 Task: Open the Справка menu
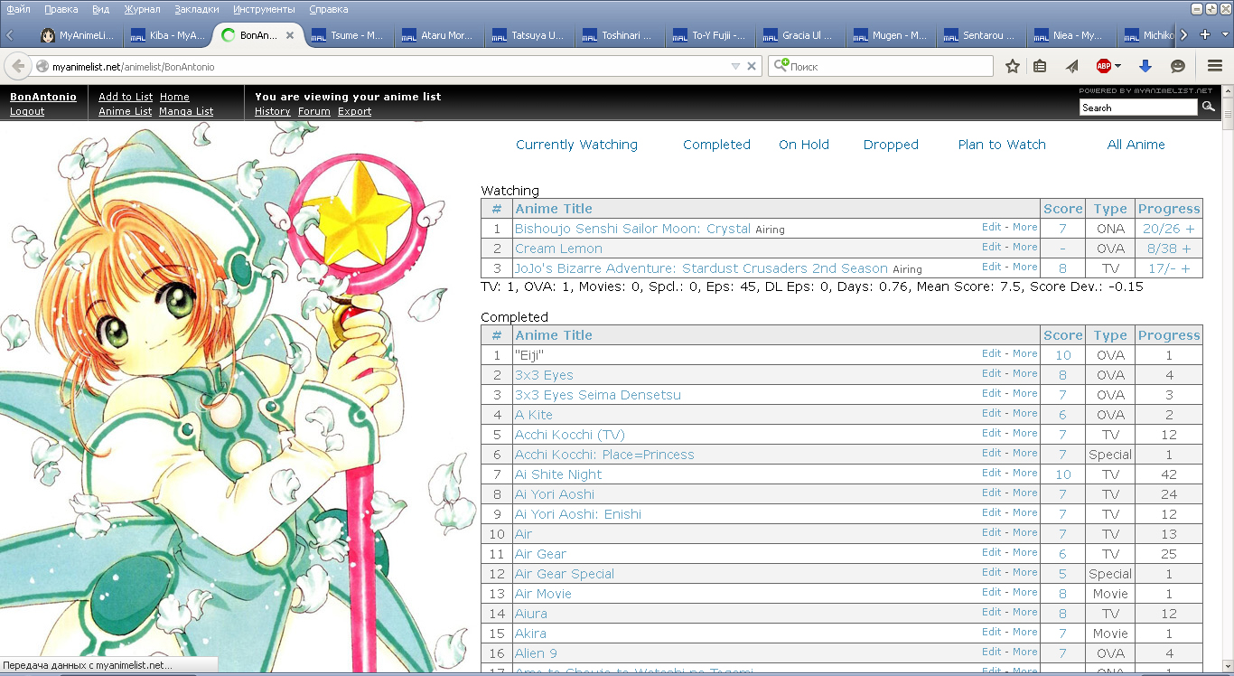point(329,9)
